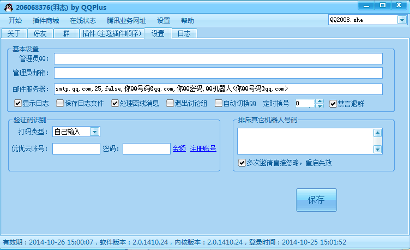
Task: Open the 在线状态 menu
Action: 83,20
